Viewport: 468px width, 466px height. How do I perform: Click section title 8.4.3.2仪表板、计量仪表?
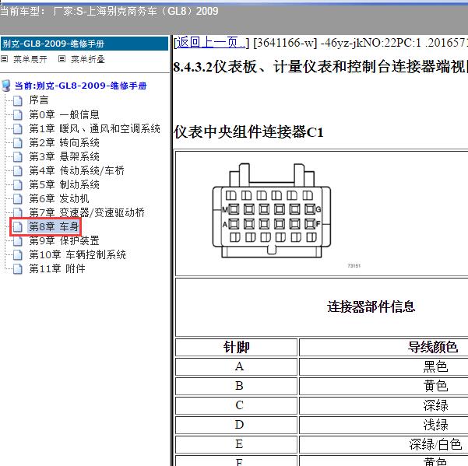[321, 66]
